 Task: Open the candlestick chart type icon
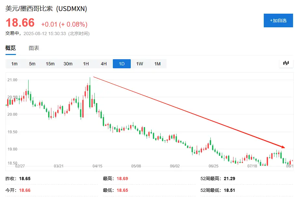click(286, 63)
